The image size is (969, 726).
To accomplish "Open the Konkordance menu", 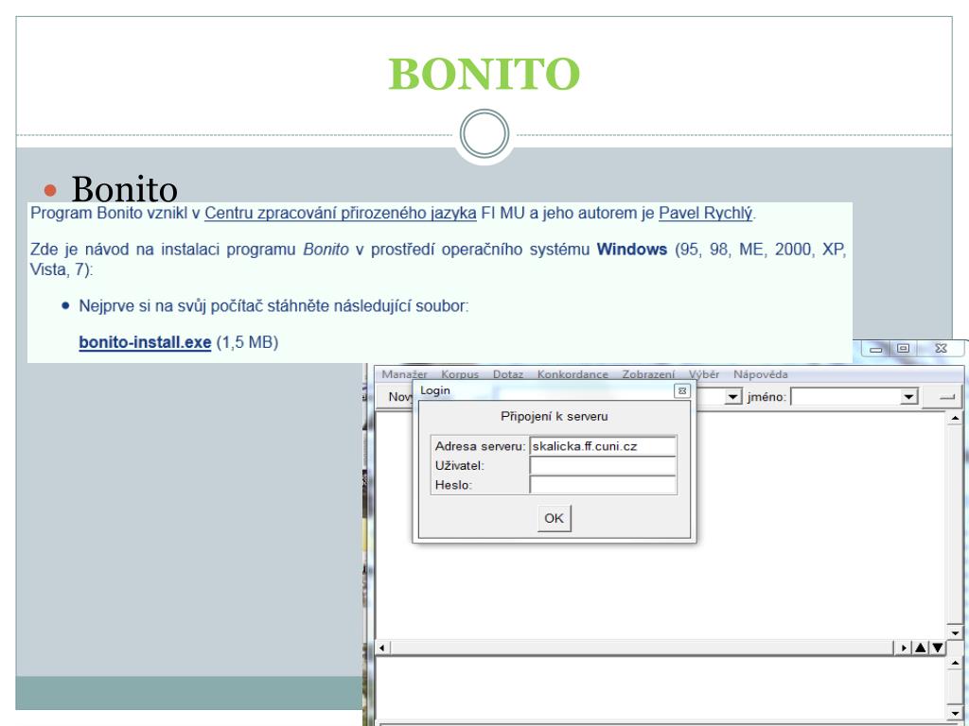I will (x=573, y=374).
